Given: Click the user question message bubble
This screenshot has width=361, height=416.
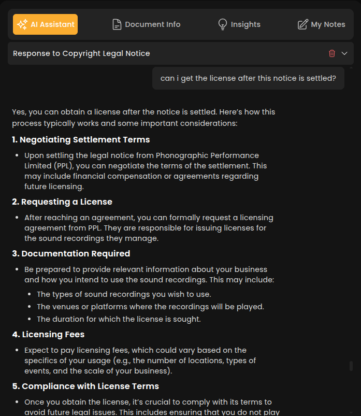Looking at the screenshot, I should [x=248, y=78].
